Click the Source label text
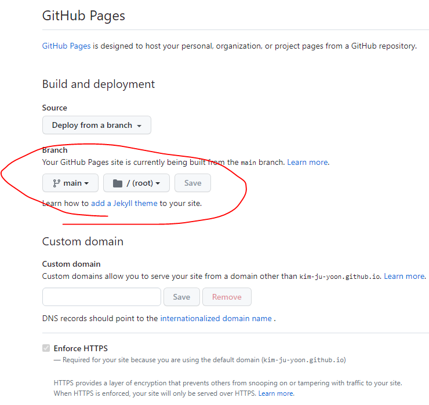This screenshot has width=429, height=405. click(x=54, y=108)
